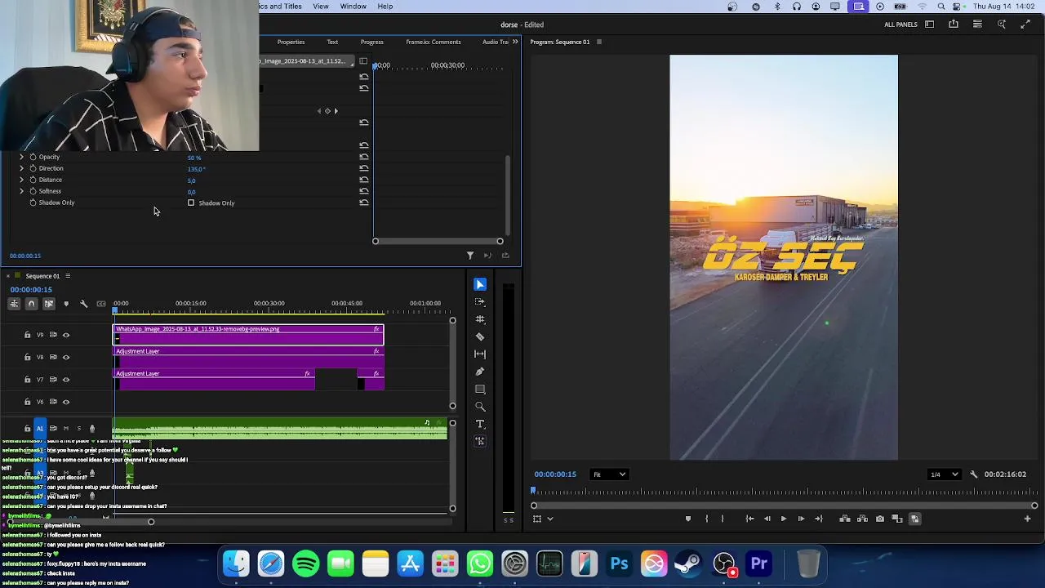This screenshot has width=1045, height=588.
Task: Toggle lock on track V9
Action: (x=27, y=335)
